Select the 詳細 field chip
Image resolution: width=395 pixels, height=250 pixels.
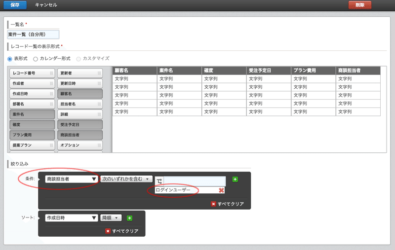pyautogui.click(x=80, y=114)
